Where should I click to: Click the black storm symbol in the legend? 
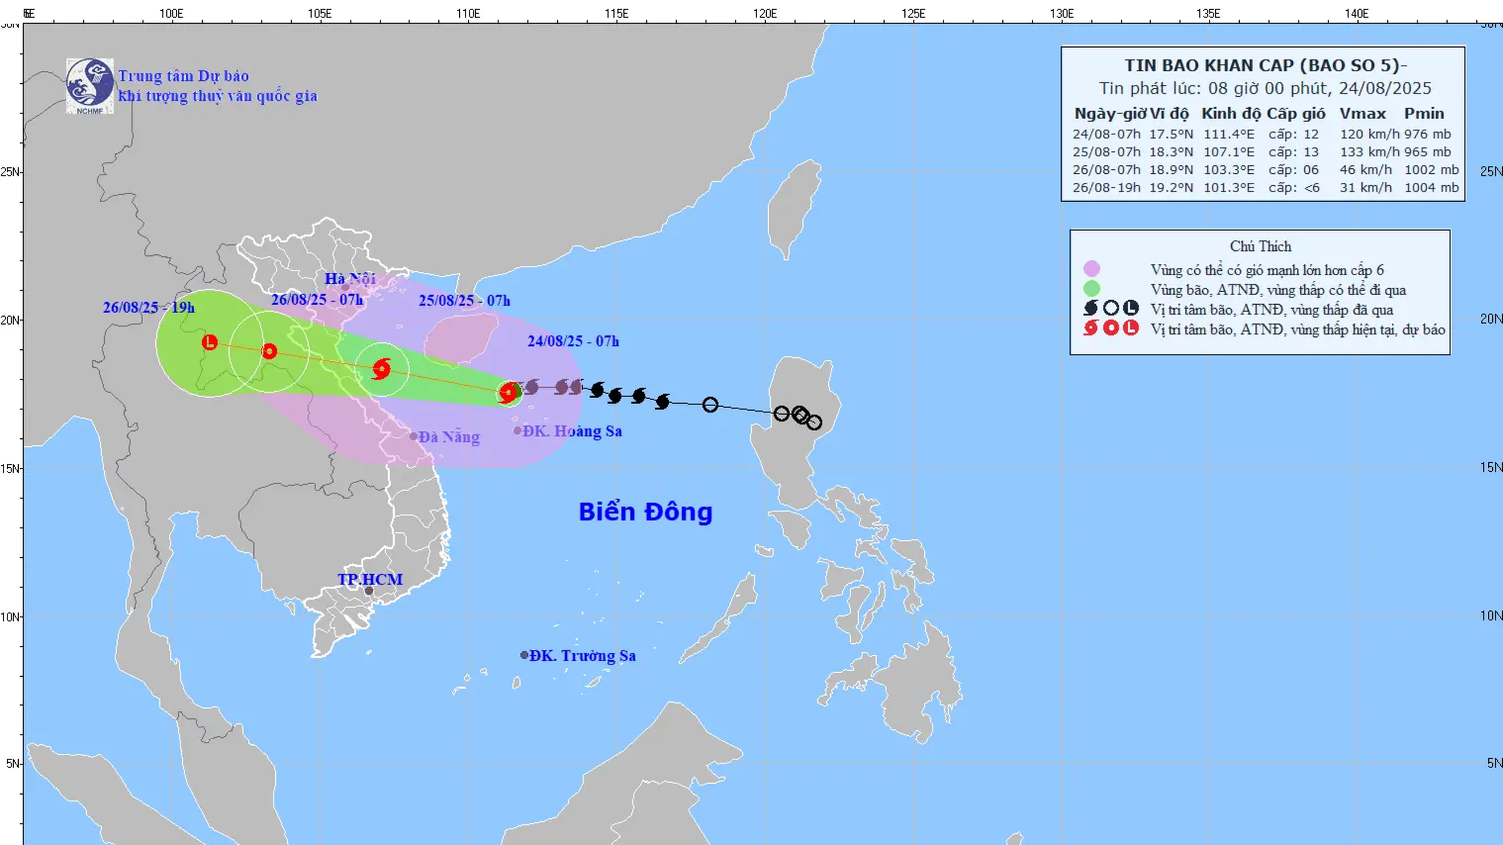click(x=1091, y=309)
